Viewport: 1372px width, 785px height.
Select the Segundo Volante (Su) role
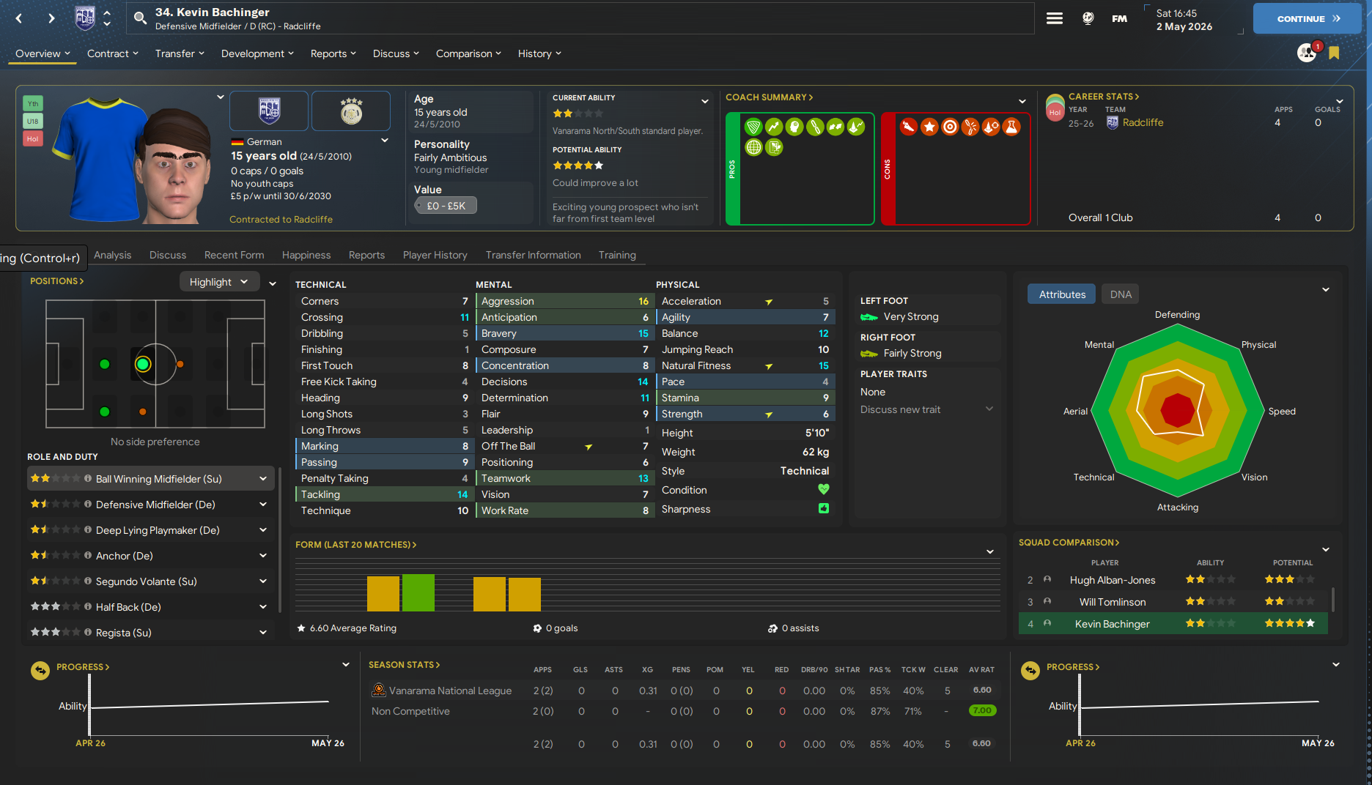(x=151, y=581)
